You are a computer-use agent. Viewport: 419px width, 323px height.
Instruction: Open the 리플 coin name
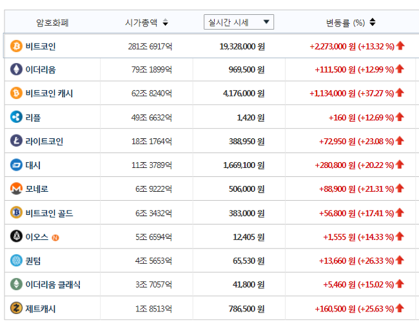pyautogui.click(x=33, y=118)
